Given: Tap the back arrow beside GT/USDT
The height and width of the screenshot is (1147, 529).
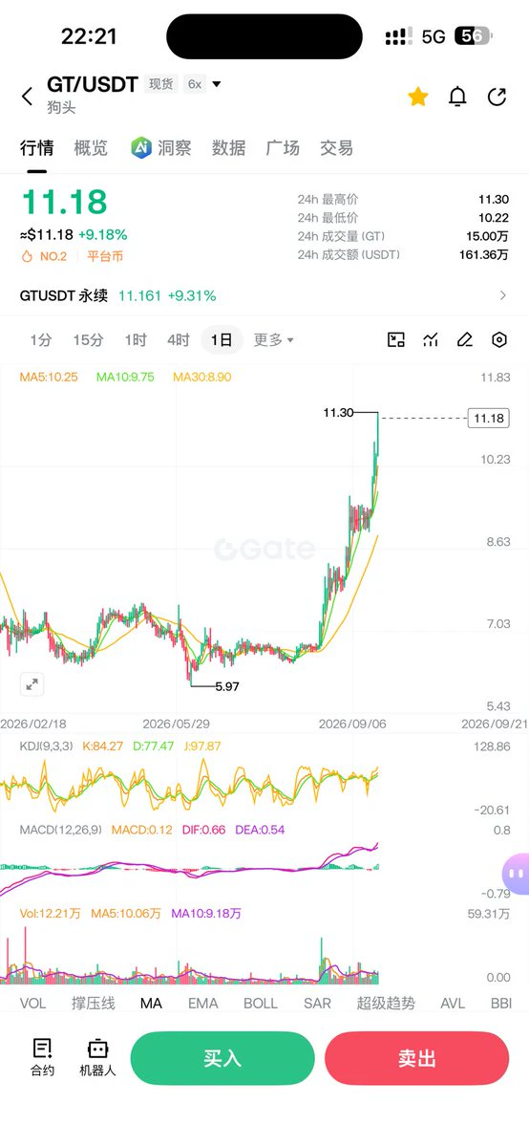Looking at the screenshot, I should [x=27, y=96].
